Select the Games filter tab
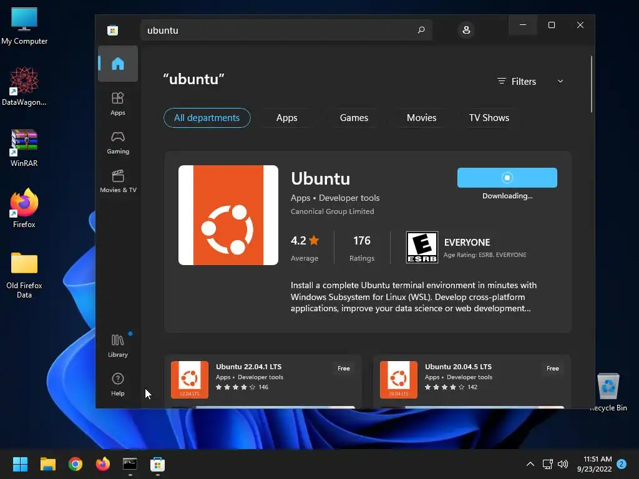The width and height of the screenshot is (639, 479). (x=354, y=118)
